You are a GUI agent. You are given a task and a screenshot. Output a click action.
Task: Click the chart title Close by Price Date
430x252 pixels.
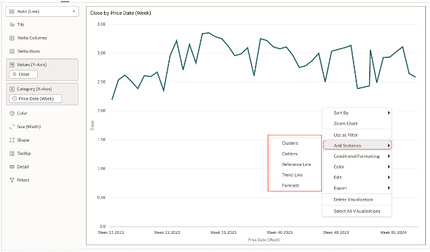pyautogui.click(x=120, y=13)
